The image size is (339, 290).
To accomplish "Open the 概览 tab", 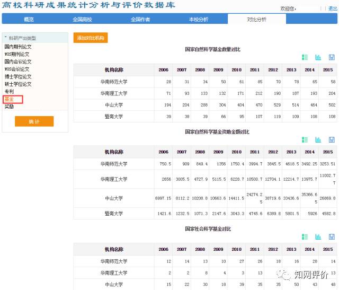I will tap(29, 19).
